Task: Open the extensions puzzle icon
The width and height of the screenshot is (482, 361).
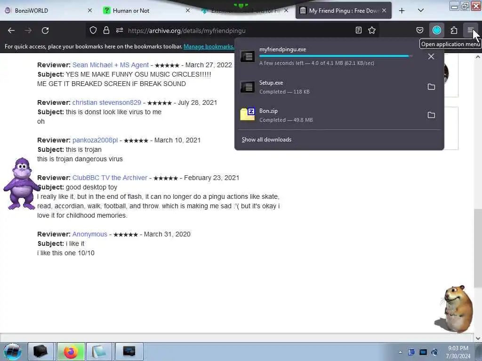Action: [x=454, y=31]
